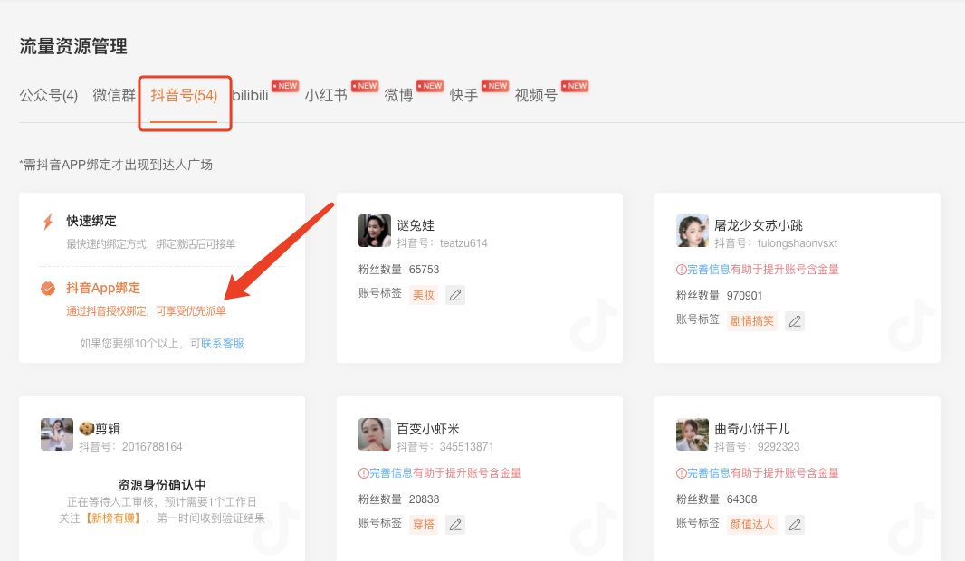Click the 屠龙少女苏小跳 avatar photo
This screenshot has height=561, width=965.
693,231
